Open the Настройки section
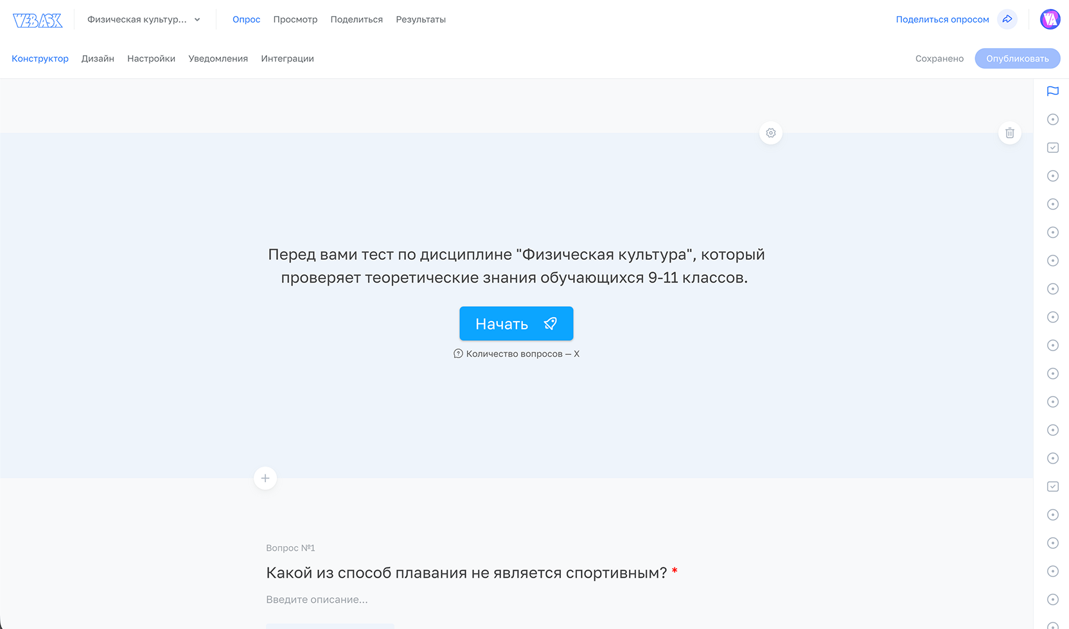The image size is (1069, 629). point(151,58)
